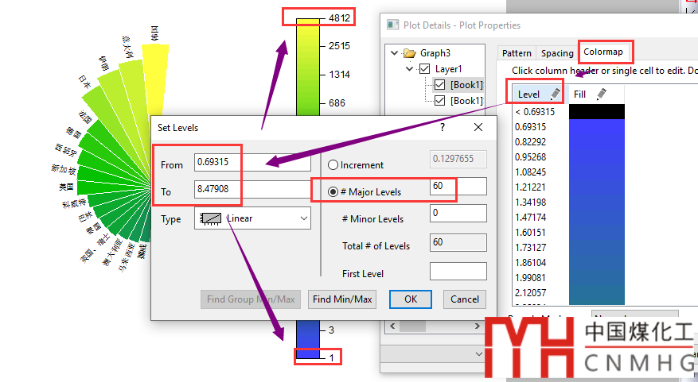Open the Type dropdown showing Linear
The height and width of the screenshot is (382, 698).
[x=252, y=218]
